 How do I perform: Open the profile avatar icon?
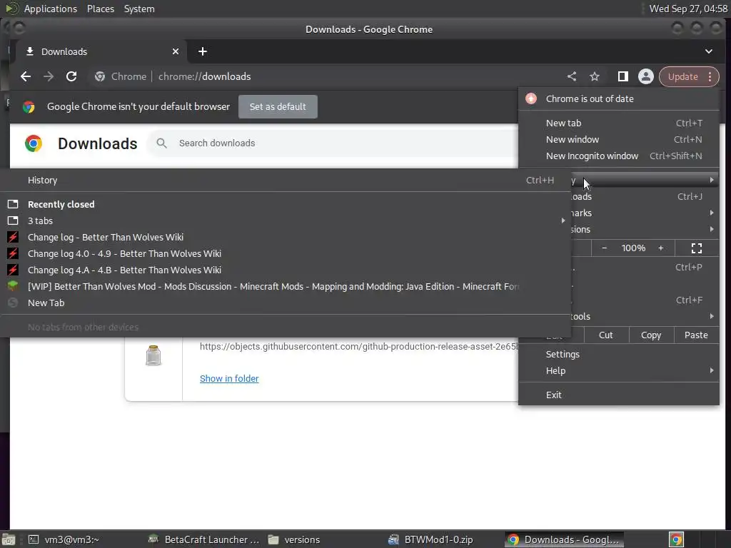[x=645, y=76]
